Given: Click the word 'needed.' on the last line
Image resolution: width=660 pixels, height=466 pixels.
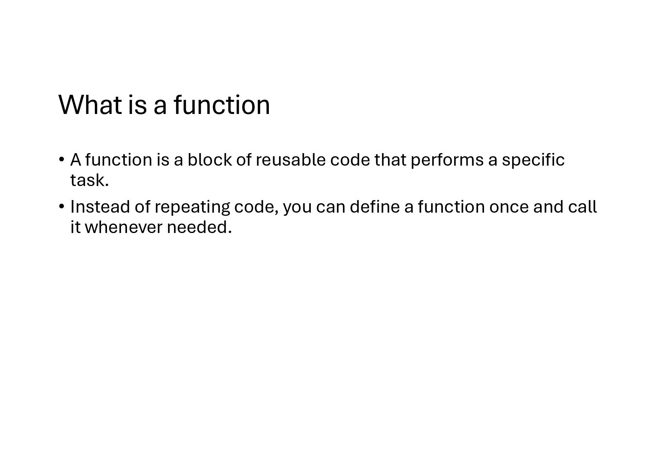Looking at the screenshot, I should point(199,227).
